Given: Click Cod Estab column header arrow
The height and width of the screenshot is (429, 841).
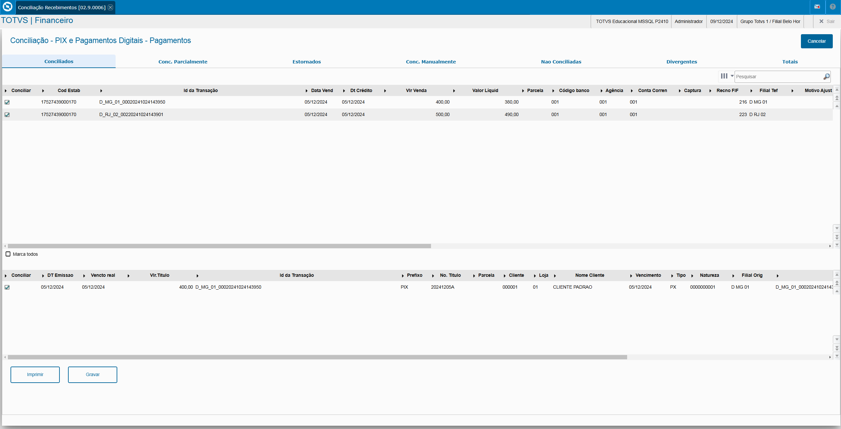Looking at the screenshot, I should 43,91.
